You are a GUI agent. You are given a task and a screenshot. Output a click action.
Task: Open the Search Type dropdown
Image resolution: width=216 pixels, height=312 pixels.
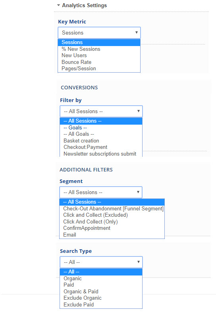tap(101, 262)
